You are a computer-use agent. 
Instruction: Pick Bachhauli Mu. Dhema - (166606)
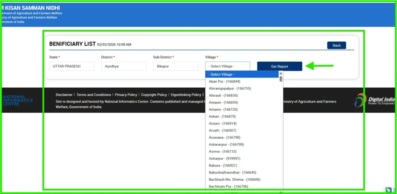click(x=242, y=180)
